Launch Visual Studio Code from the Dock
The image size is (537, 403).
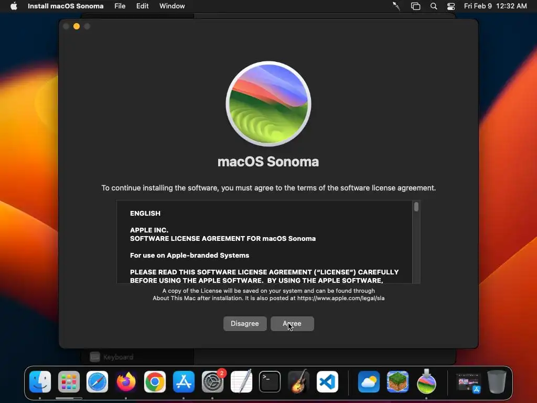click(x=327, y=381)
